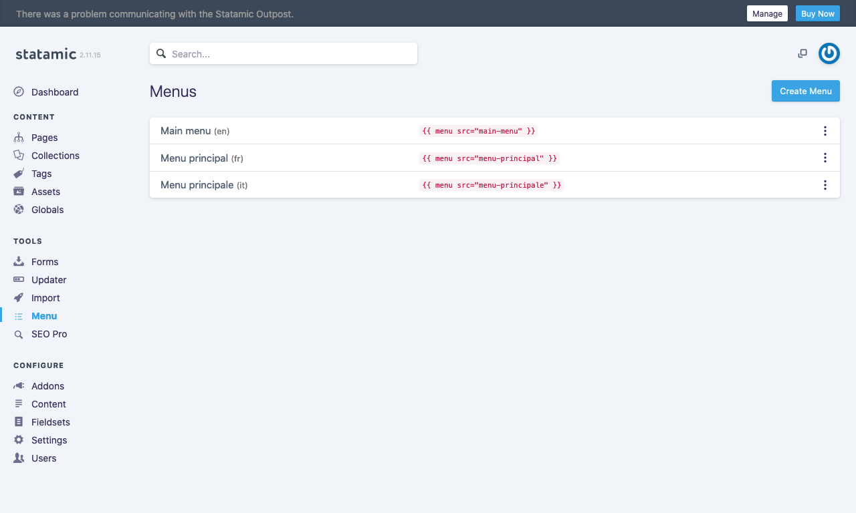Select Menu in the Tools section
The image size is (856, 513).
pos(44,315)
